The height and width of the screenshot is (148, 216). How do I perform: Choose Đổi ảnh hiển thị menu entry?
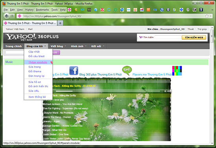point(38,86)
